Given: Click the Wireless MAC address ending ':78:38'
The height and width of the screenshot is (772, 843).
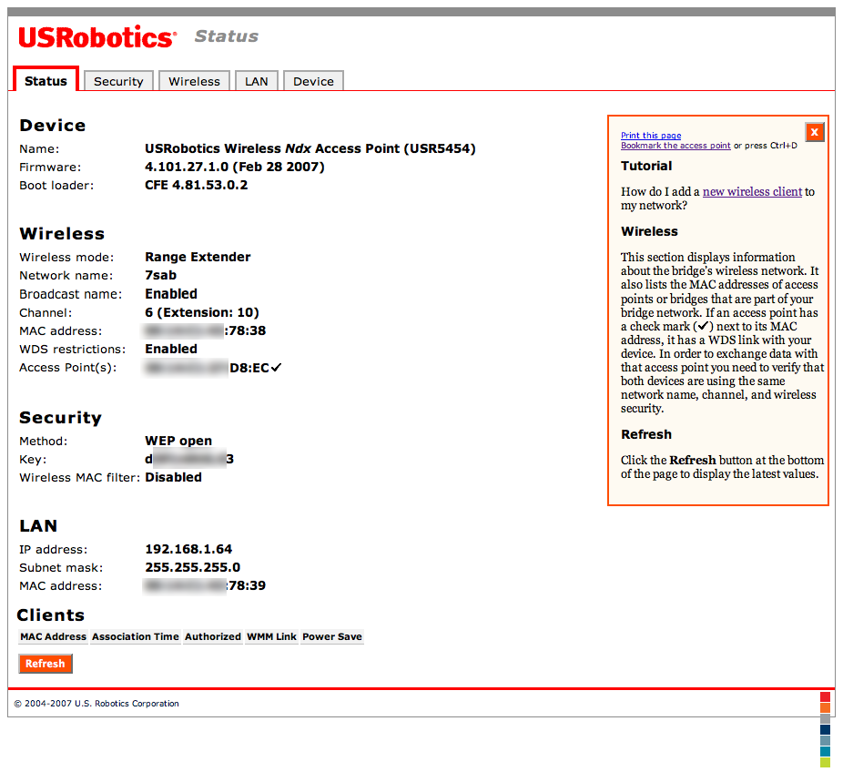Looking at the screenshot, I should pos(206,330).
